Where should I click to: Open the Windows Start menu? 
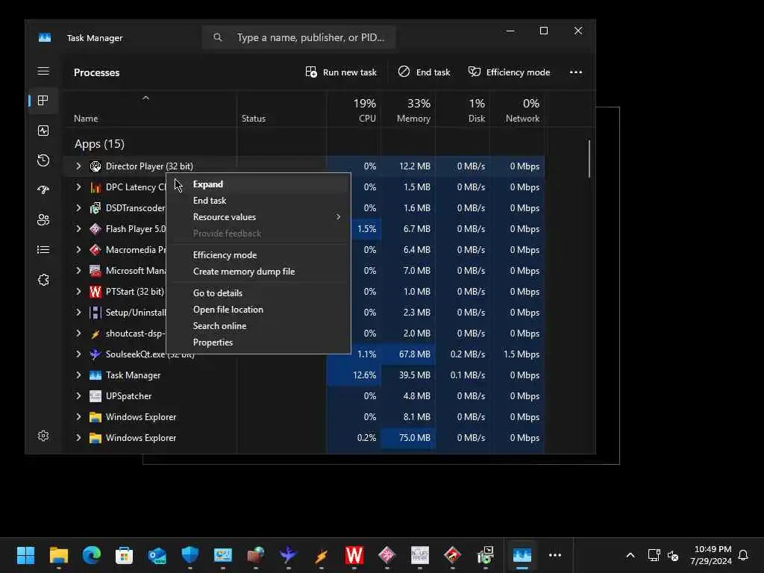click(x=26, y=555)
